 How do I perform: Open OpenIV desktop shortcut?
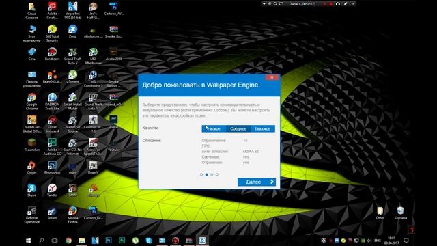tap(93, 167)
